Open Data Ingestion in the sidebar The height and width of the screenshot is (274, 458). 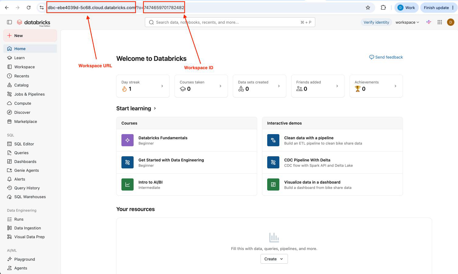point(30,228)
